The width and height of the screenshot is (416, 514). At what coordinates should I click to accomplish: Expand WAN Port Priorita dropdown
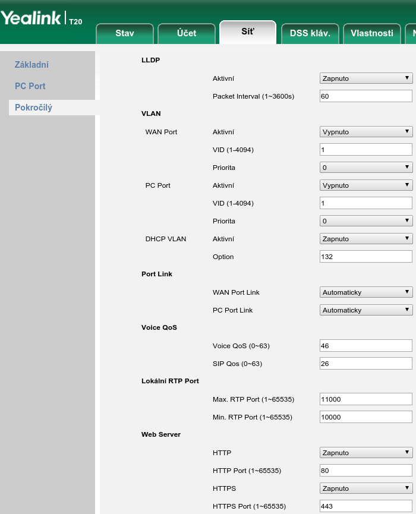pyautogui.click(x=366, y=168)
